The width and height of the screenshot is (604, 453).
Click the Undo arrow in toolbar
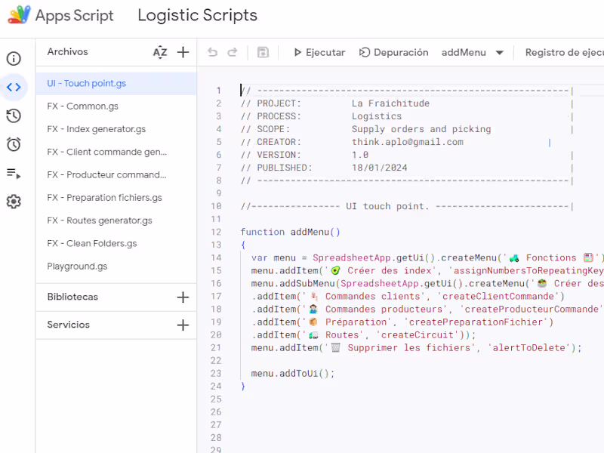(x=212, y=52)
